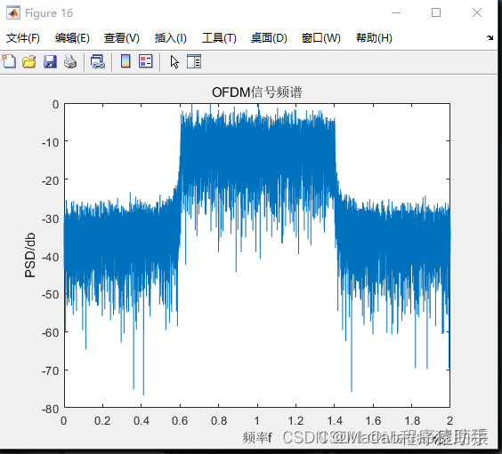Viewport: 502px width, 454px height.
Task: Open the 编辑(E) menu
Action: [x=72, y=38]
